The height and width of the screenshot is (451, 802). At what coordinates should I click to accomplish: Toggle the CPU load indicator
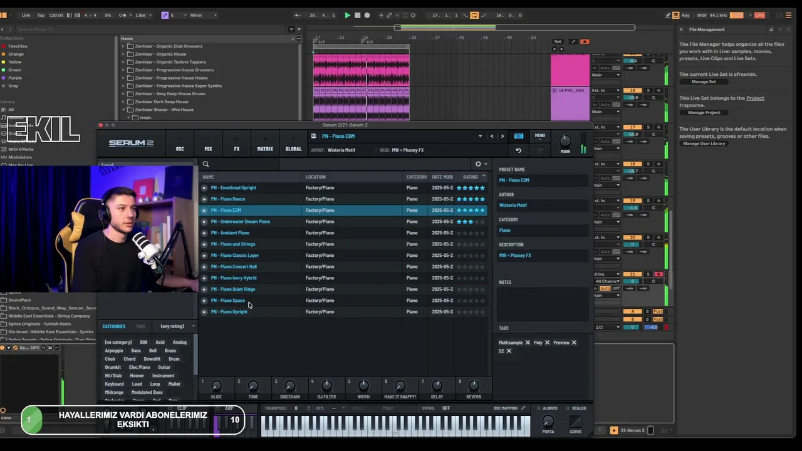760,15
